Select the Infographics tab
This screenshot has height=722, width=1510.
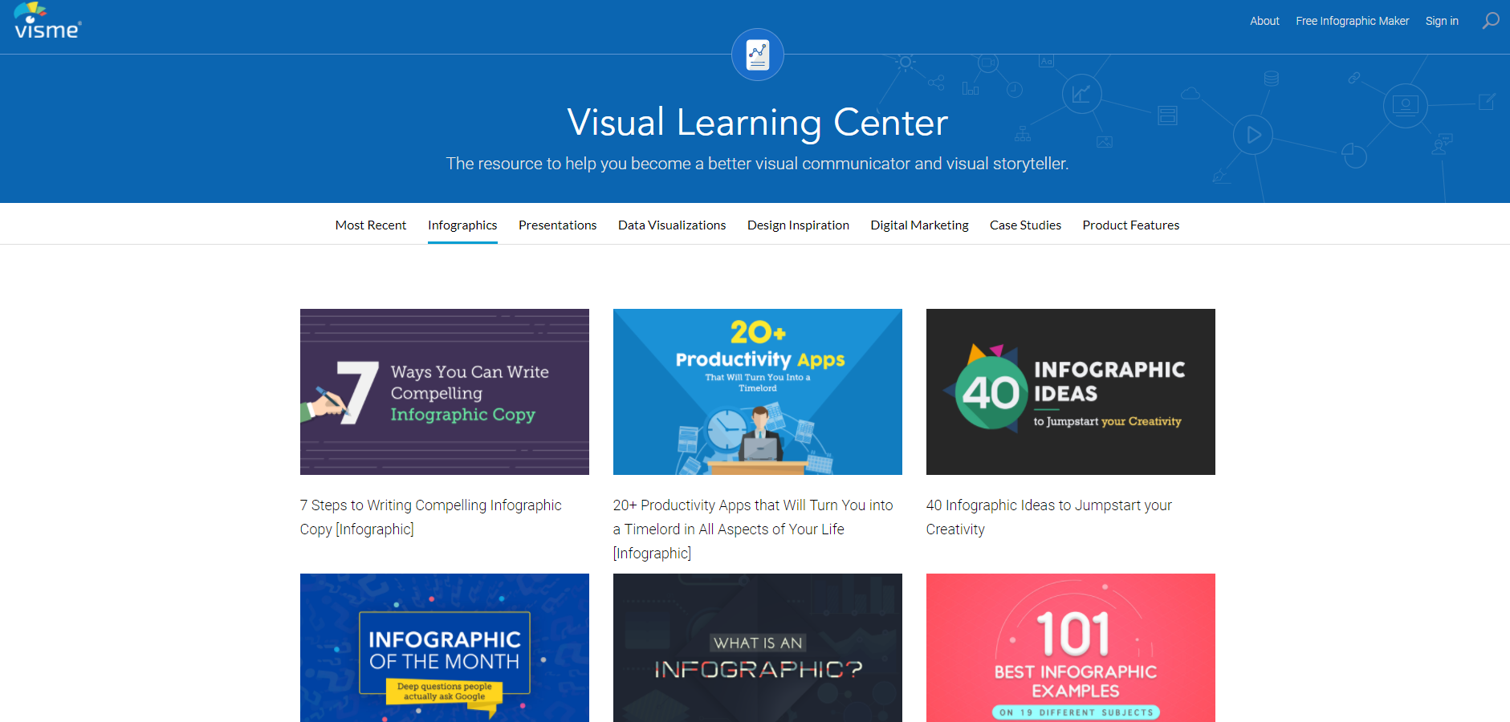pos(462,225)
